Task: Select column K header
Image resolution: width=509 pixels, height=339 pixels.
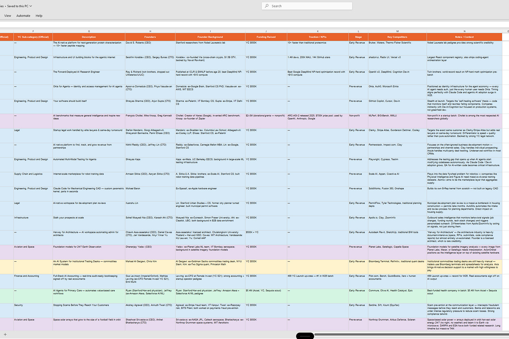Action: click(318, 31)
